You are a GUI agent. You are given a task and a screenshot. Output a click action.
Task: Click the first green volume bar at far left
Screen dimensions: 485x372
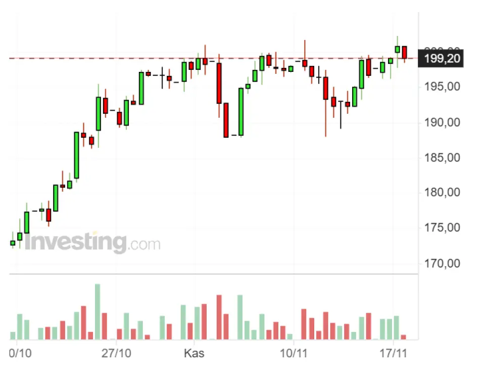(x=13, y=335)
